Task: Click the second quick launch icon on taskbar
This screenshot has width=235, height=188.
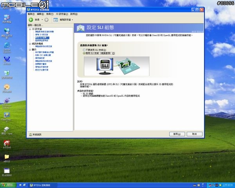Action: [24, 185]
